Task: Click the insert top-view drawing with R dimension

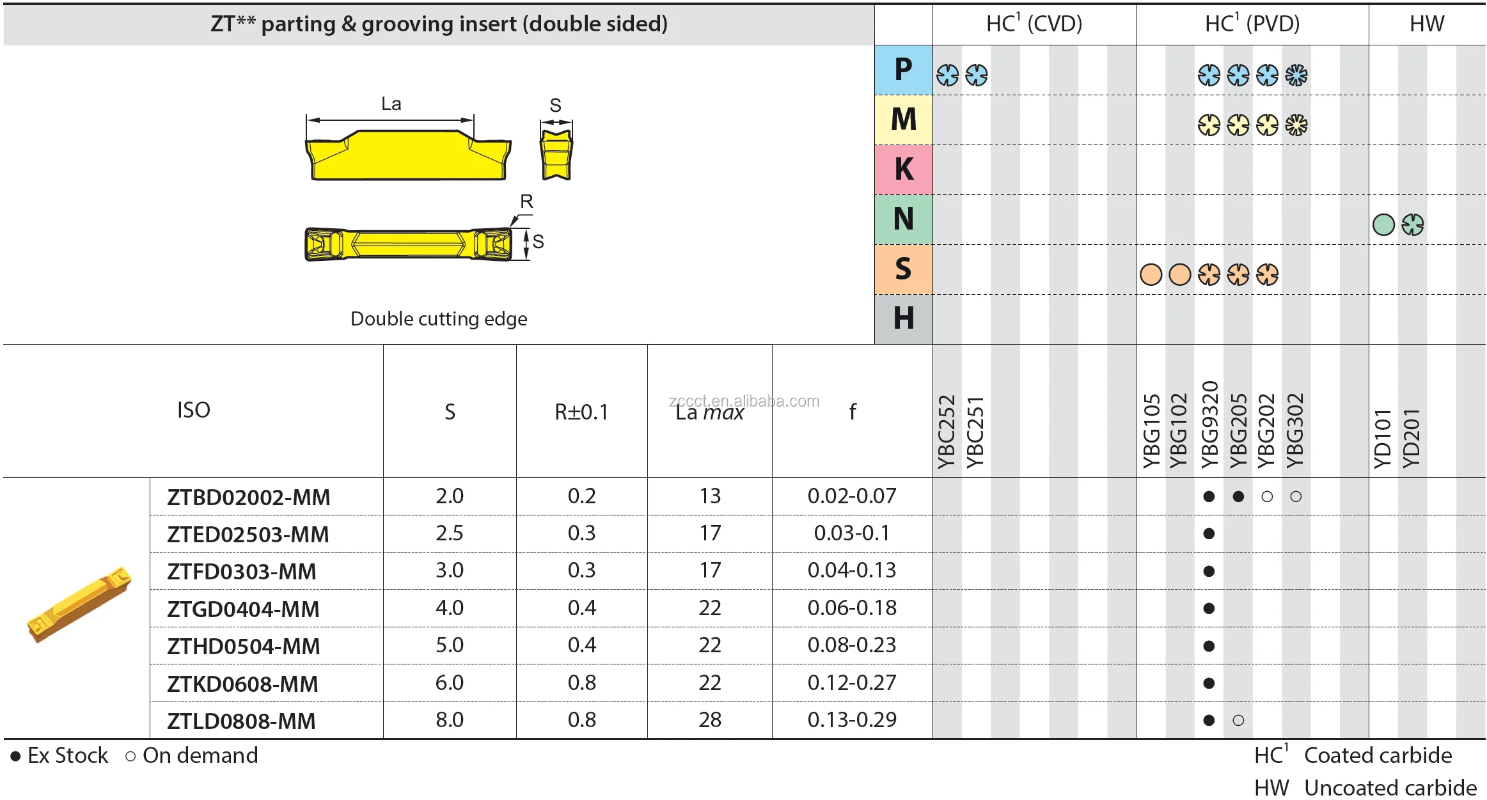Action: [408, 244]
